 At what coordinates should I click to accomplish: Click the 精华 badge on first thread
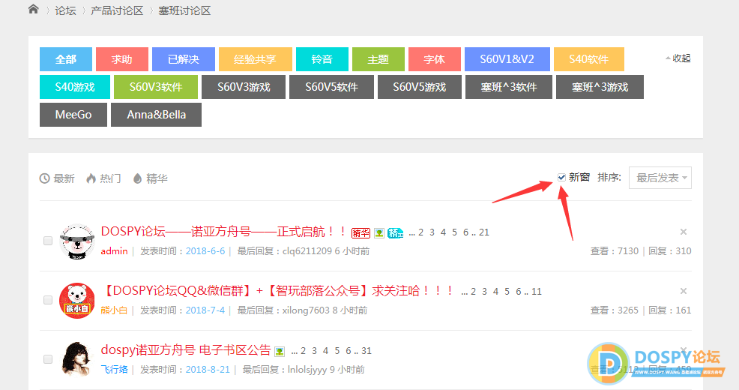point(361,232)
